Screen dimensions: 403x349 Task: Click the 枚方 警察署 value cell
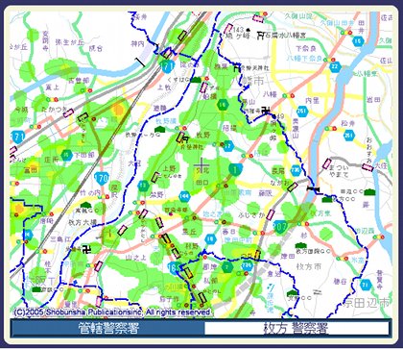tap(296, 328)
